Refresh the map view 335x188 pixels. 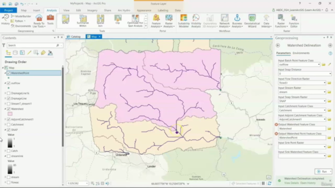270,183
